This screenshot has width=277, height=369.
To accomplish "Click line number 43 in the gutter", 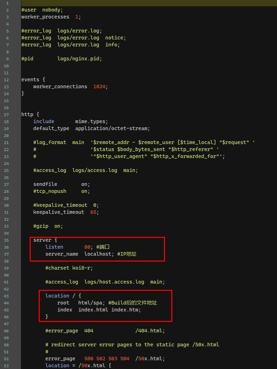I will [7, 296].
